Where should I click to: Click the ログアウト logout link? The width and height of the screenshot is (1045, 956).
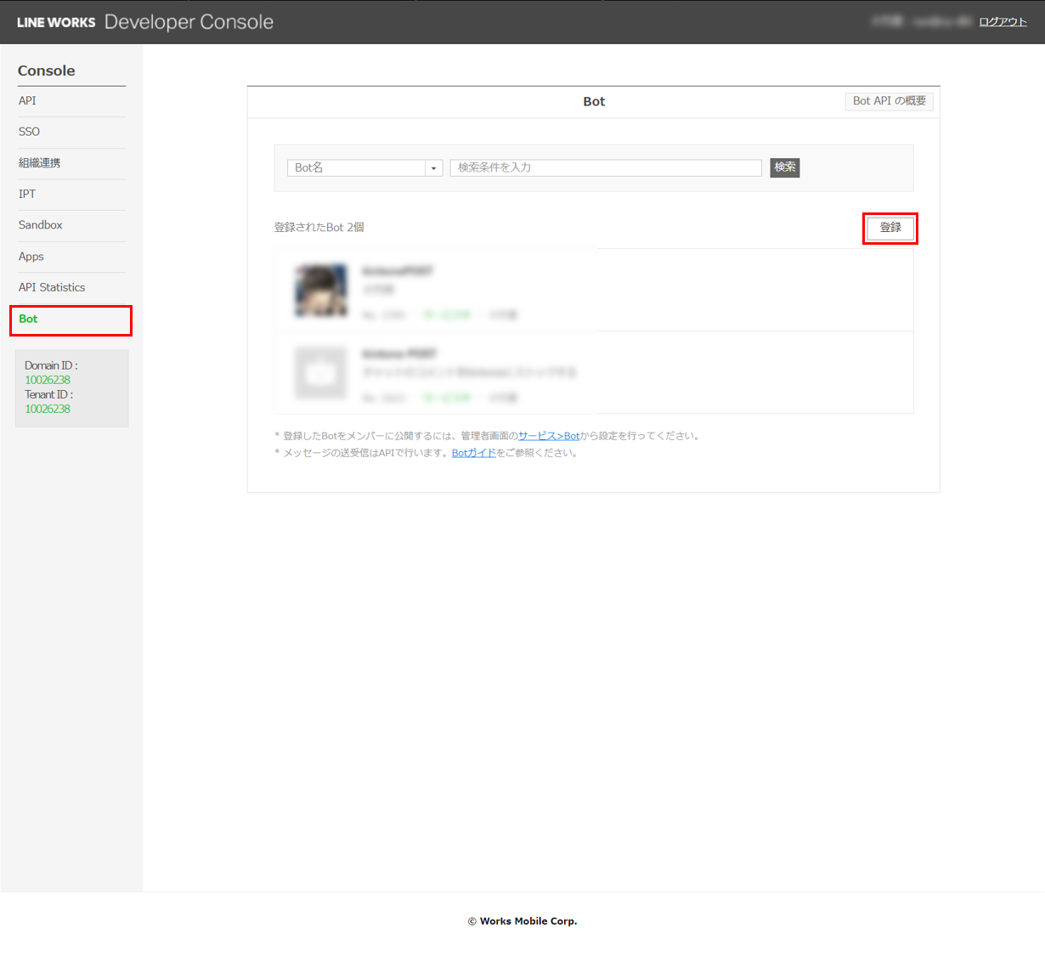(1003, 22)
